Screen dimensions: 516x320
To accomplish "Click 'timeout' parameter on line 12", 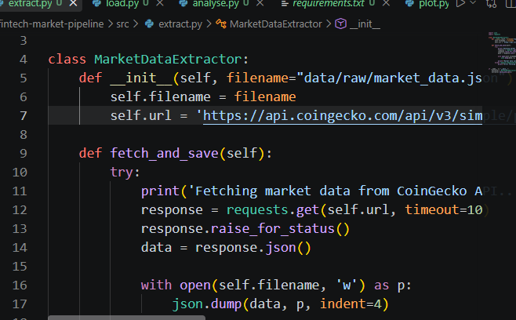I will [432, 210].
